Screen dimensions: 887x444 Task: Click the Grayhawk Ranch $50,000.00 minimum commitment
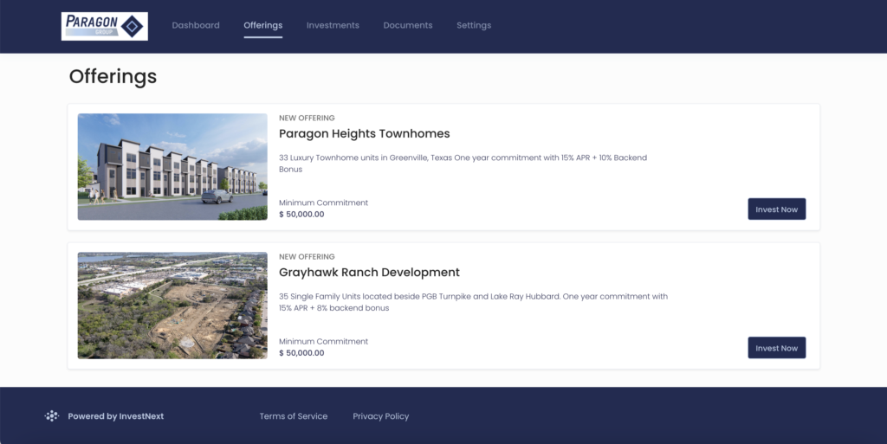(x=301, y=353)
